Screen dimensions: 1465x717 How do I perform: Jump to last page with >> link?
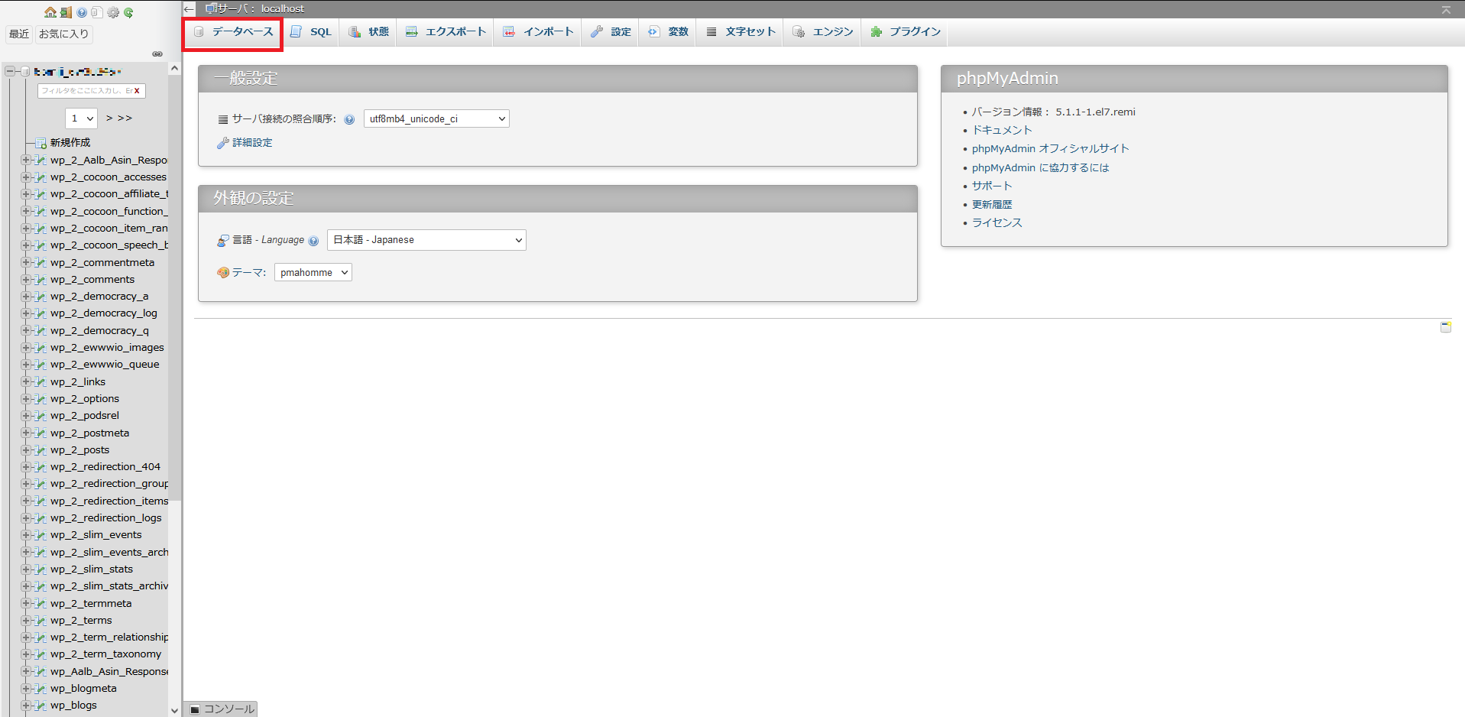pyautogui.click(x=125, y=118)
